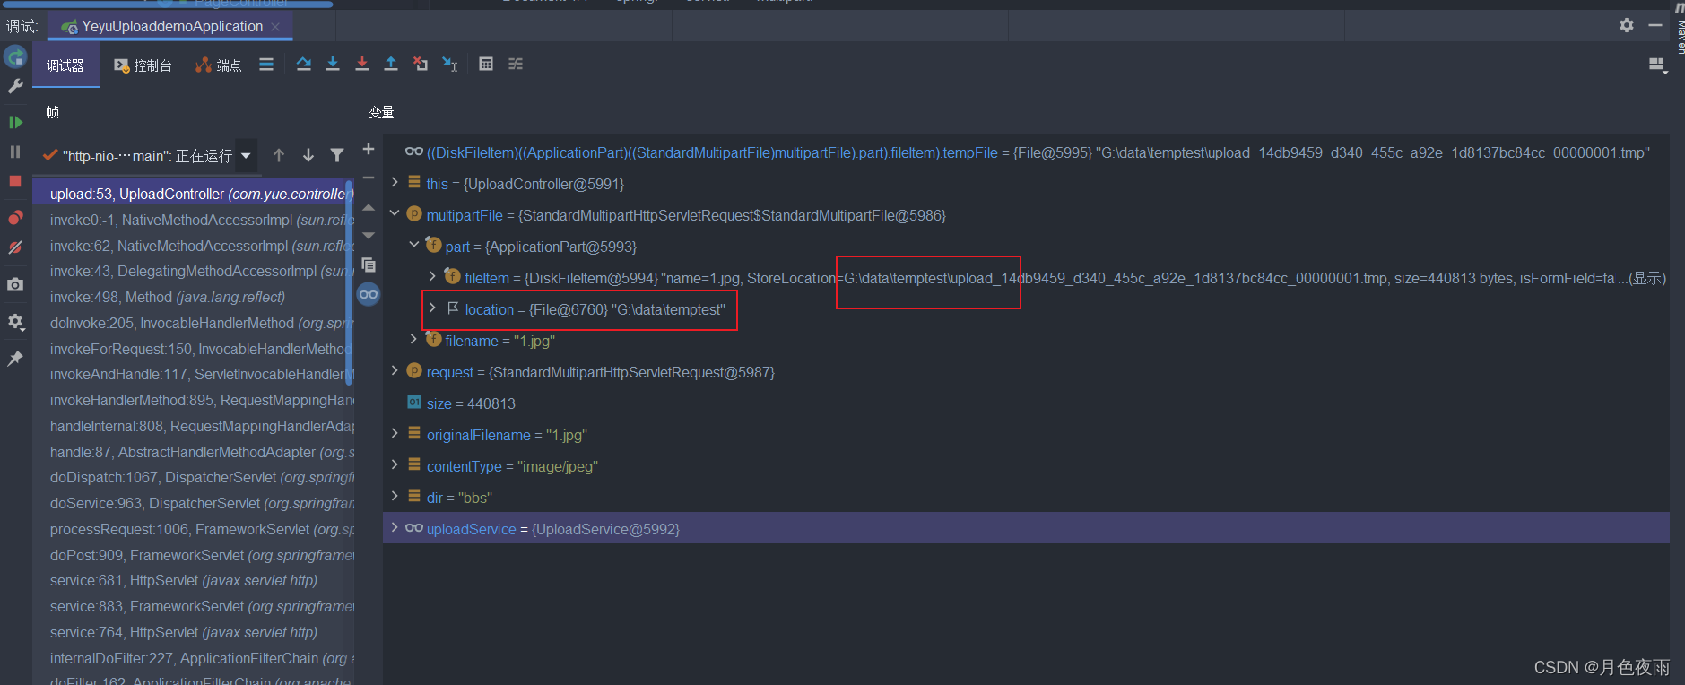The image size is (1685, 685).
Task: Click Step Over toolbar icon
Action: coord(304,64)
